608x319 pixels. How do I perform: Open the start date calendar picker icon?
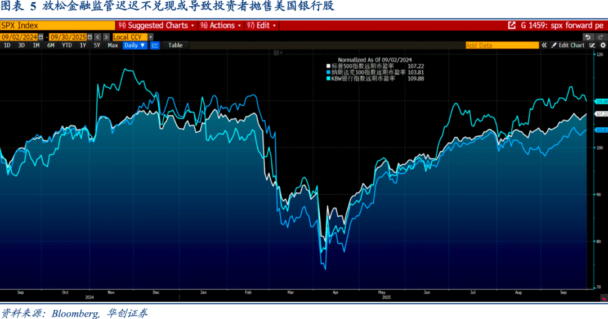pyautogui.click(x=41, y=37)
